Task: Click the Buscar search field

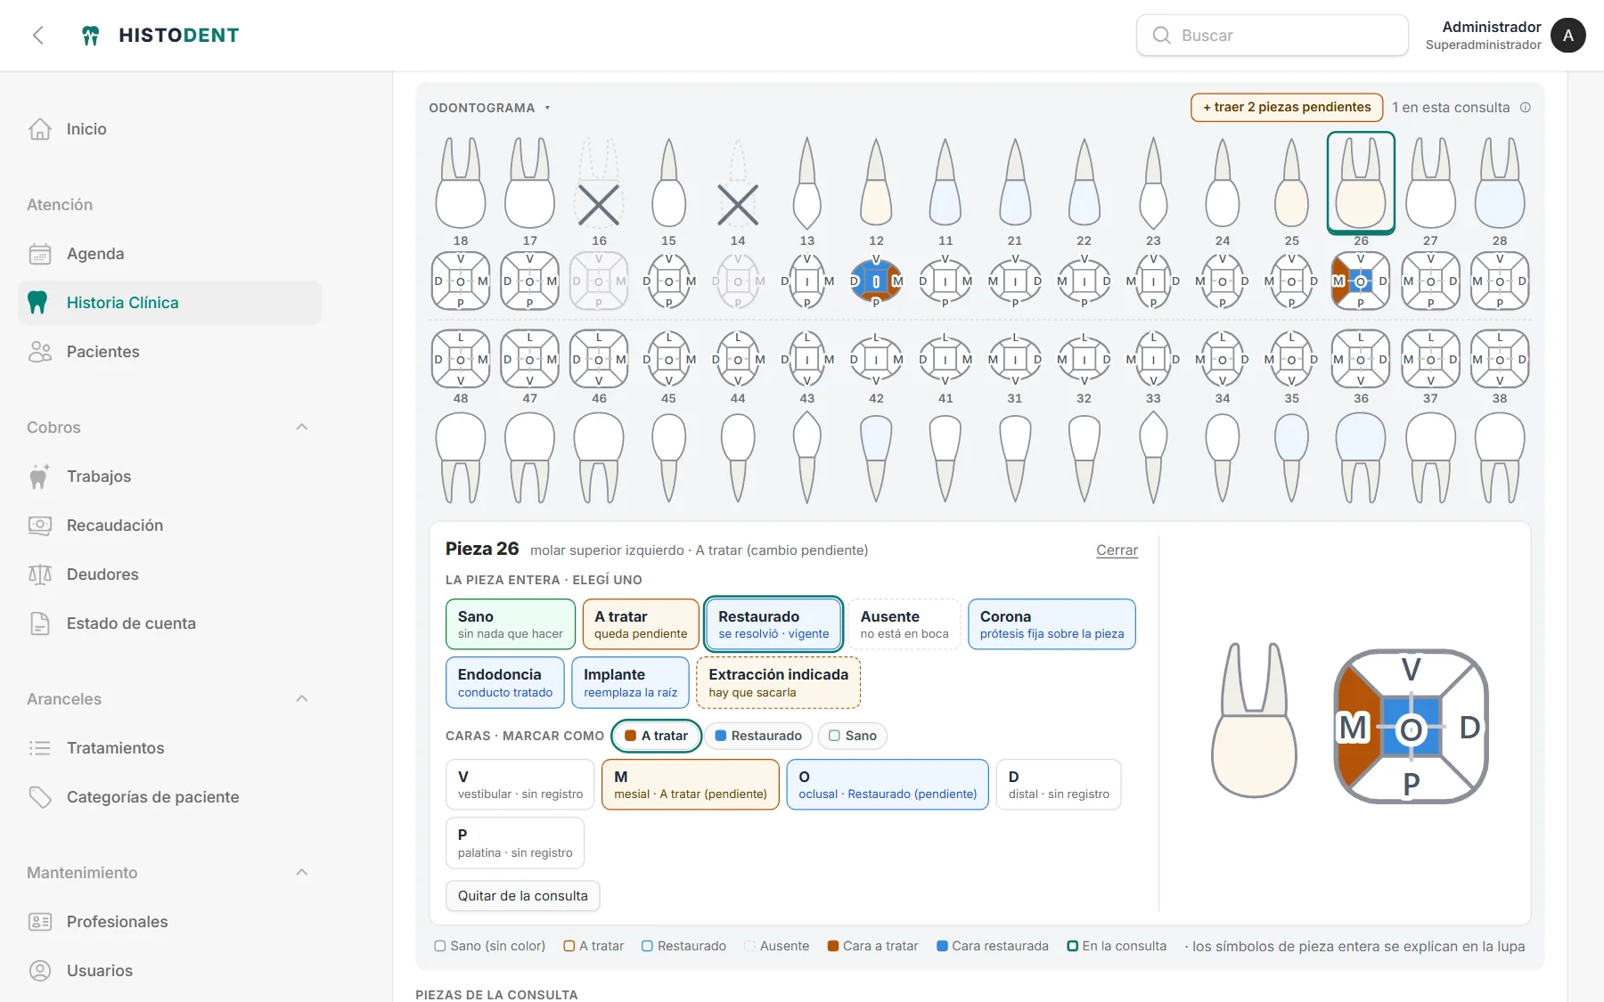Action: tap(1273, 36)
